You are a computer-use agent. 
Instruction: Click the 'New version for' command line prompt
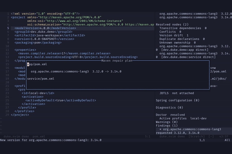point(51,140)
